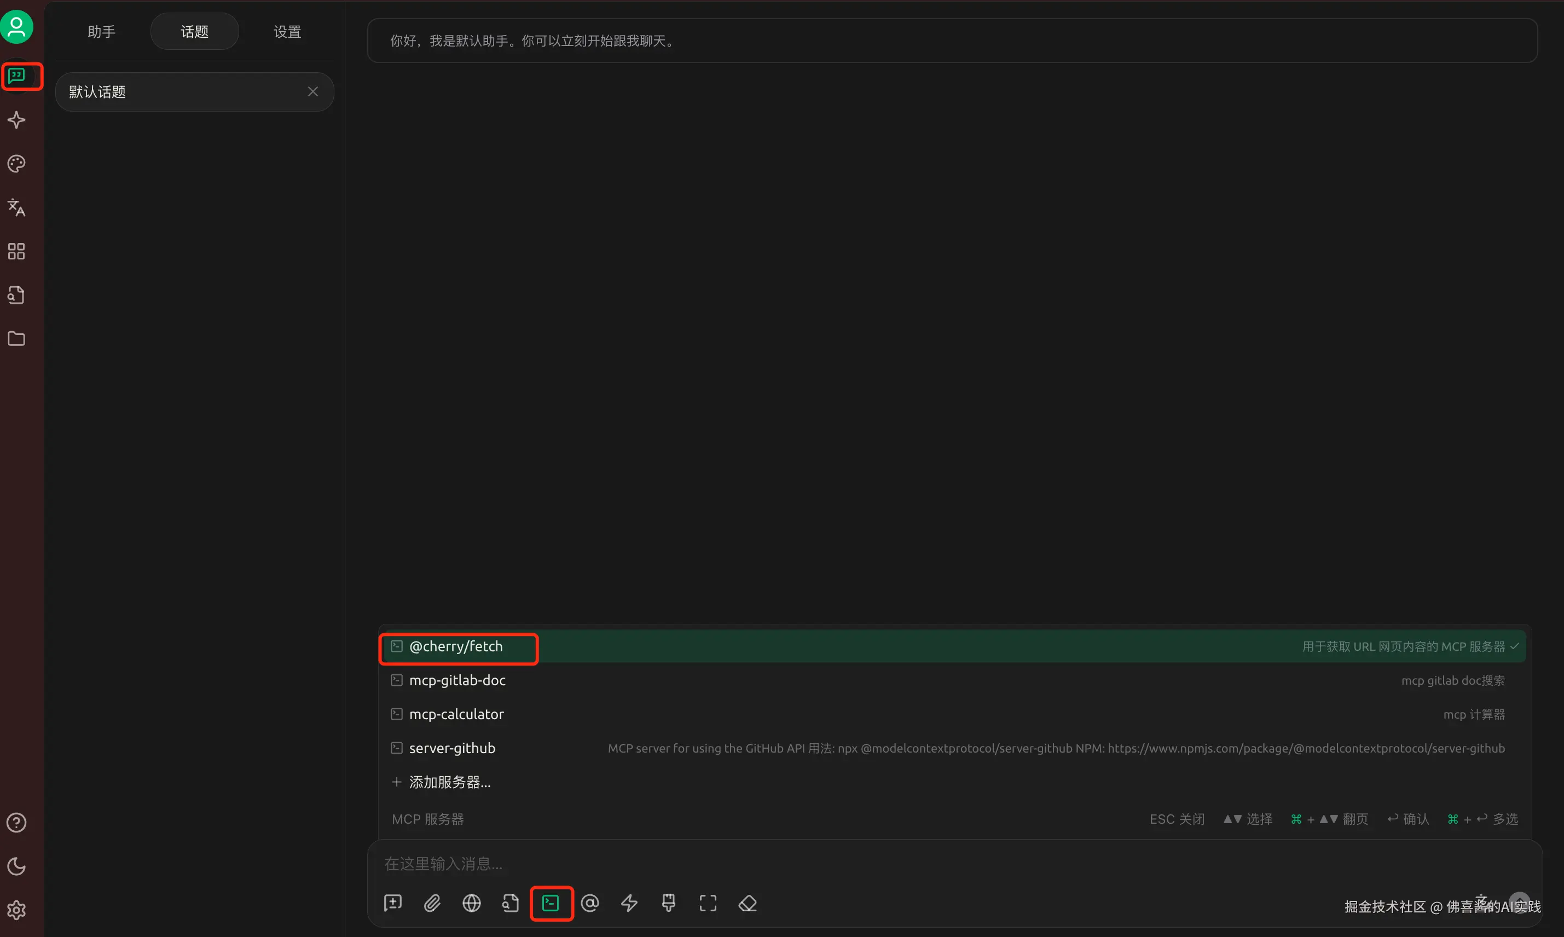The height and width of the screenshot is (937, 1564).
Task: Choose server-github in the MCP list
Action: coord(452,748)
